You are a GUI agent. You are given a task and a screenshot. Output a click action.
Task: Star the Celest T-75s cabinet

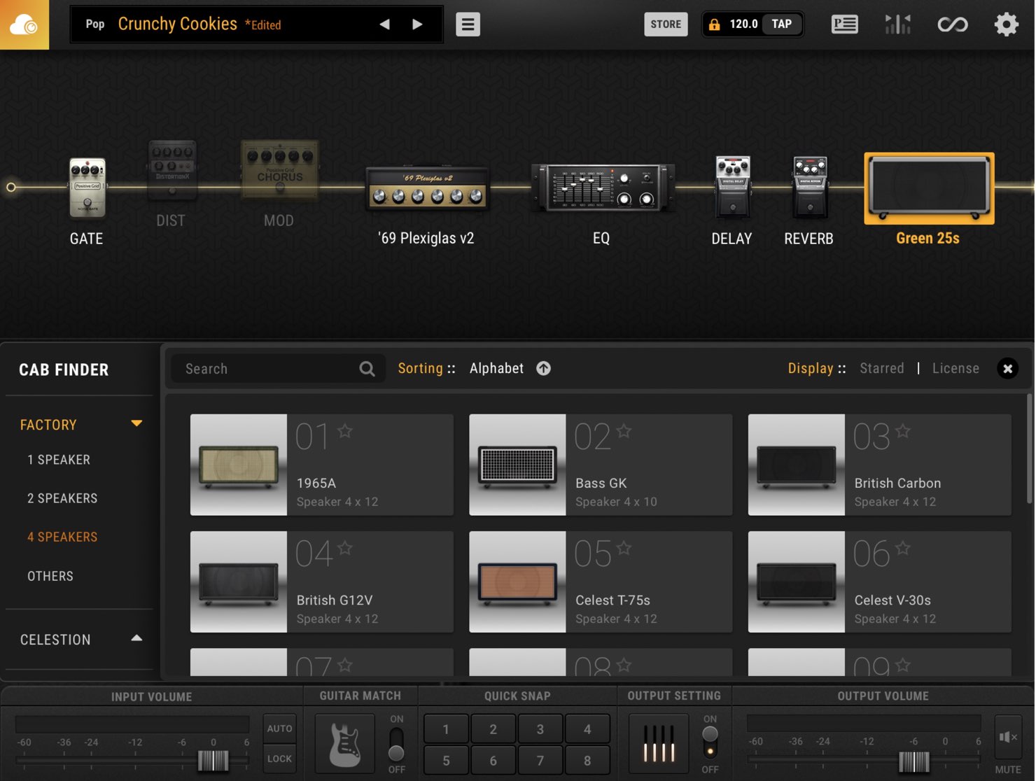click(624, 548)
